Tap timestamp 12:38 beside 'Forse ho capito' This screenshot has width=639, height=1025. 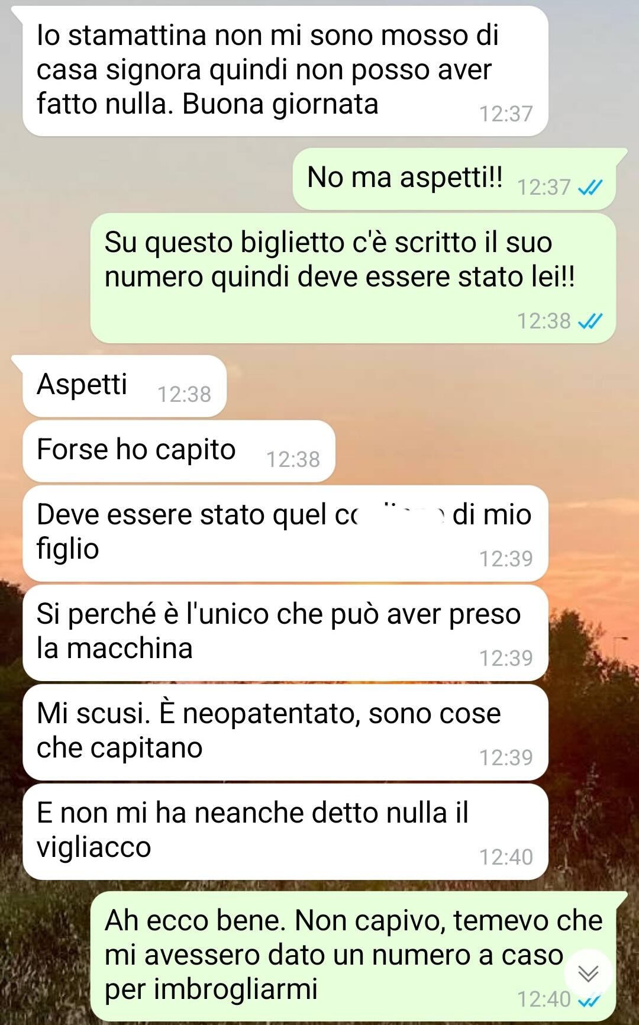click(293, 459)
